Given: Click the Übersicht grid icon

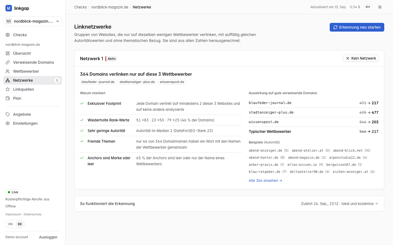Looking at the screenshot, I should [x=8, y=53].
